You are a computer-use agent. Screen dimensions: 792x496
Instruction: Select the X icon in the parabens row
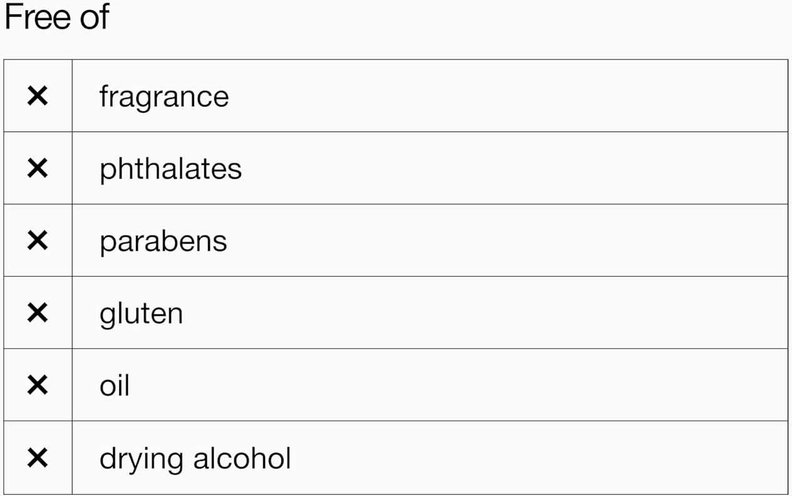(38, 240)
